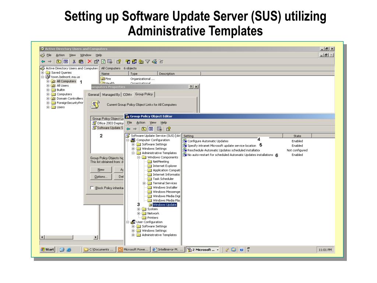The height and width of the screenshot is (283, 377).
Task: Expand the System folder node
Action: click(x=138, y=209)
